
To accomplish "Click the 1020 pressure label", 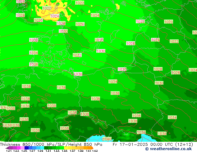I will pos(168,22).
